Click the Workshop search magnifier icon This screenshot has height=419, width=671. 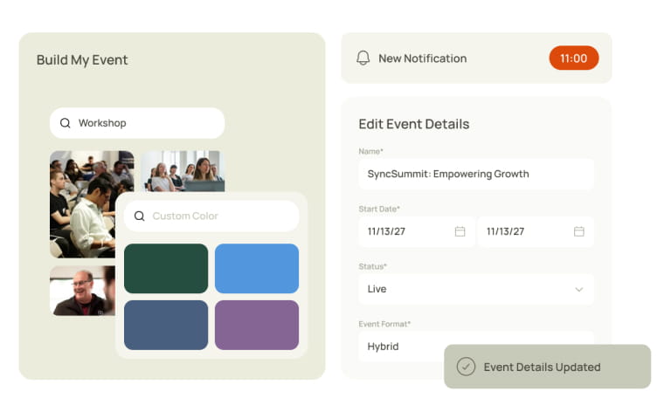coord(65,123)
